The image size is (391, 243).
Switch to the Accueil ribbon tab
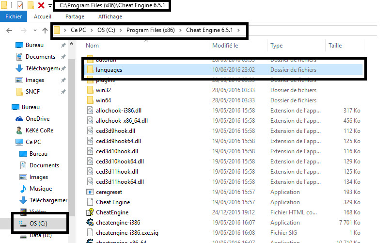[43, 16]
